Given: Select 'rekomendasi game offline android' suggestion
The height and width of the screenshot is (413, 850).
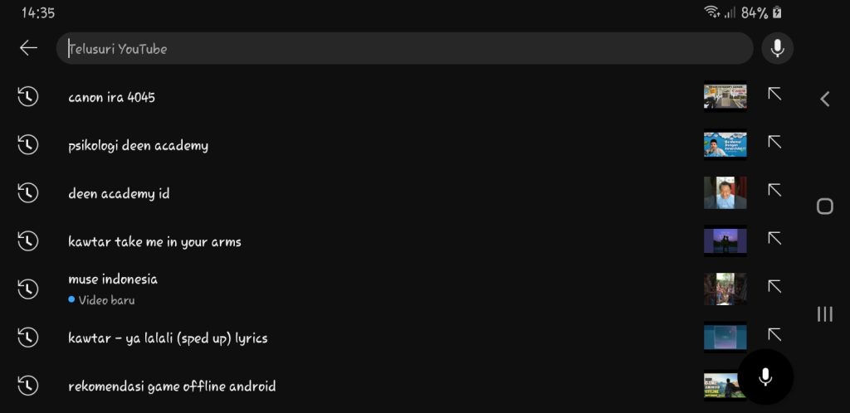Looking at the screenshot, I should click(x=172, y=386).
